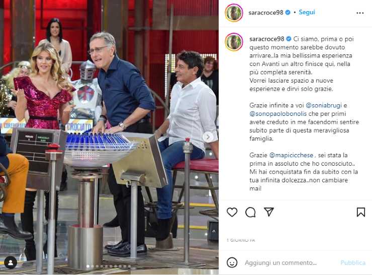Open the @soniabrugi mention link
This screenshot has height=275, width=372.
click(x=324, y=105)
